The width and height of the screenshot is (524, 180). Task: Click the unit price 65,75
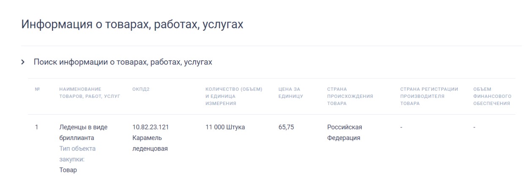[286, 127]
